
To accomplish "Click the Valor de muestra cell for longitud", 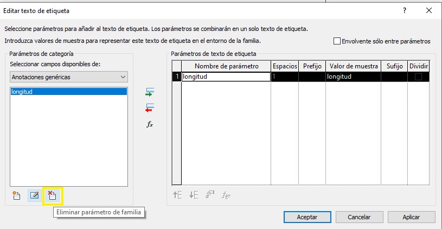I will point(353,77).
